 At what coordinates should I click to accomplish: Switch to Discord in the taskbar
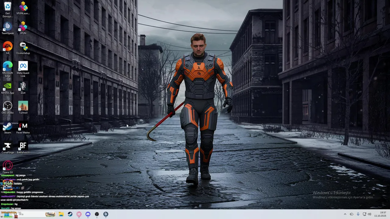(x=88, y=214)
